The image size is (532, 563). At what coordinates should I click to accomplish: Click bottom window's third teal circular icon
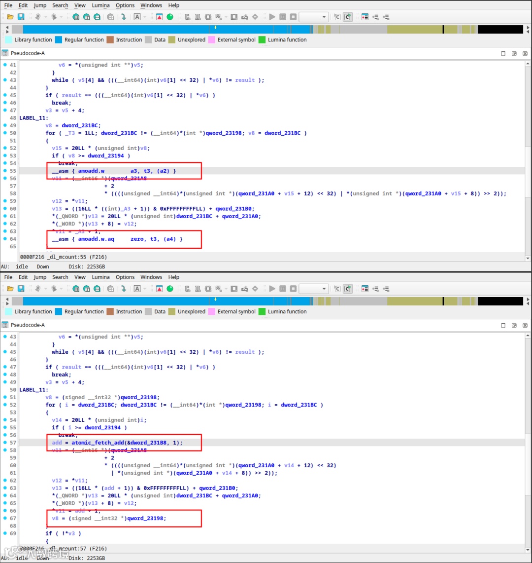coord(97,289)
